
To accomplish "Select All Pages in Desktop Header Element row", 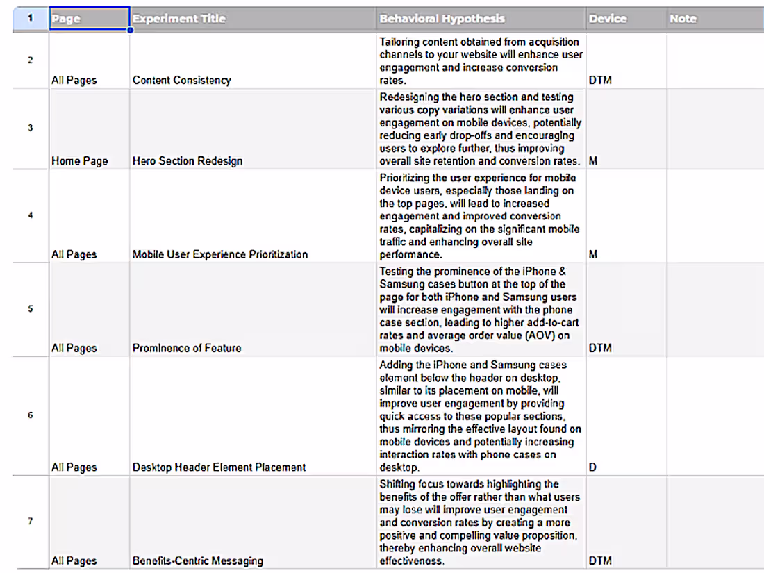I will pos(89,415).
